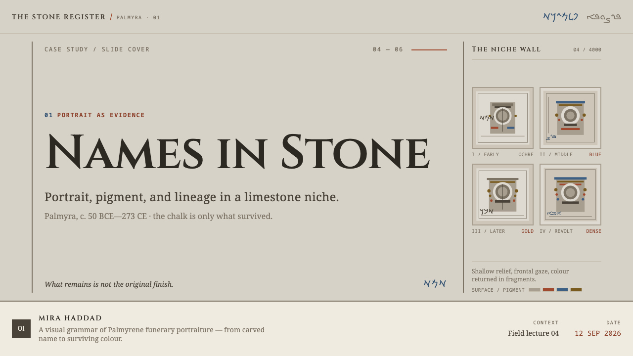The image size is (633, 356).
Task: Click the Palmyra c. 50 BCE date line
Action: [x=159, y=216]
